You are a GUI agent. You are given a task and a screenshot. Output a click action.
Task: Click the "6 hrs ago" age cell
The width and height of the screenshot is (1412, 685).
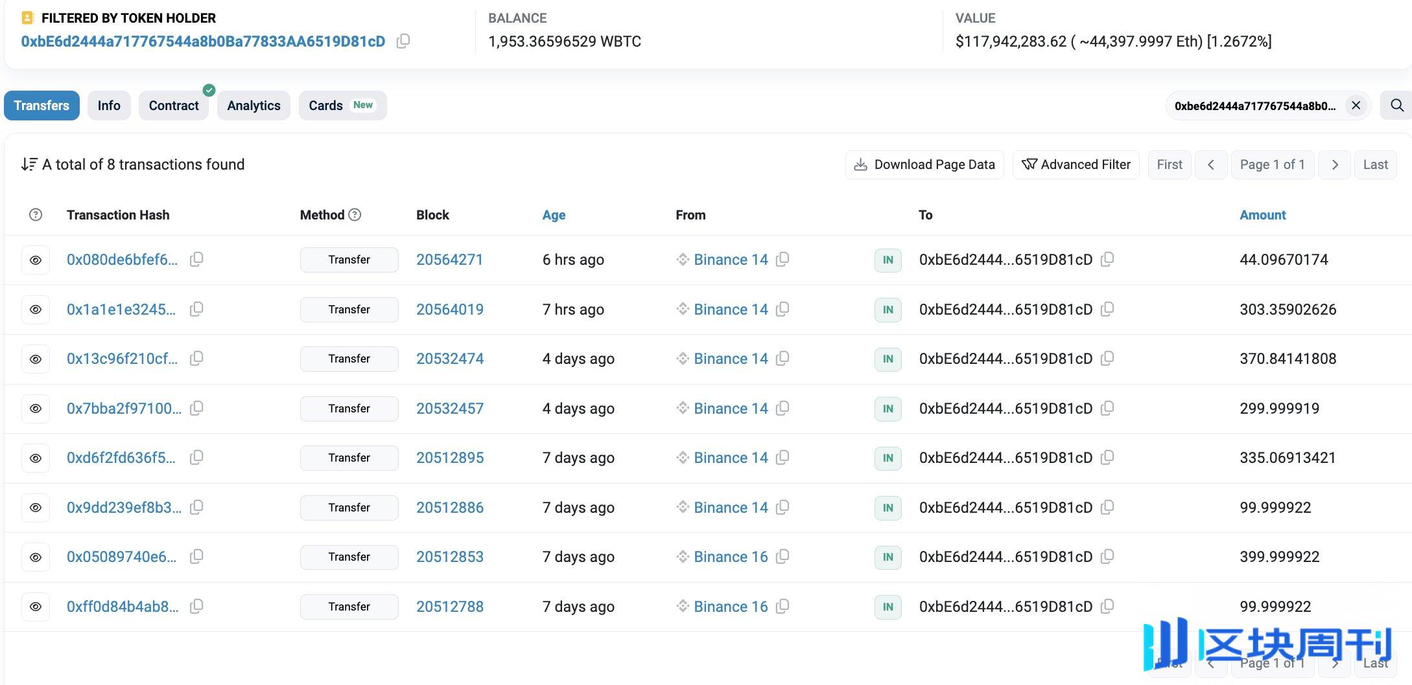coord(573,260)
